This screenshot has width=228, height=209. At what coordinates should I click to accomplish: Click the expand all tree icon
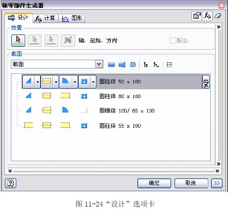pos(145,65)
